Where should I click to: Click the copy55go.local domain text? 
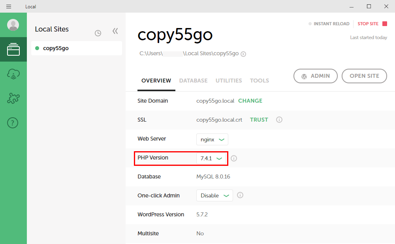coord(215,101)
